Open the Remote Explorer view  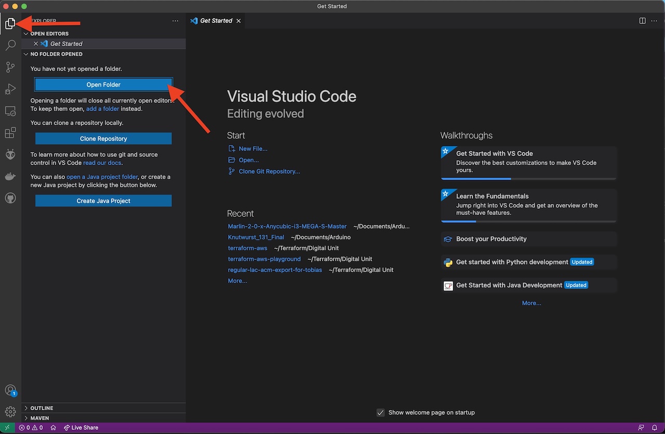coord(10,111)
